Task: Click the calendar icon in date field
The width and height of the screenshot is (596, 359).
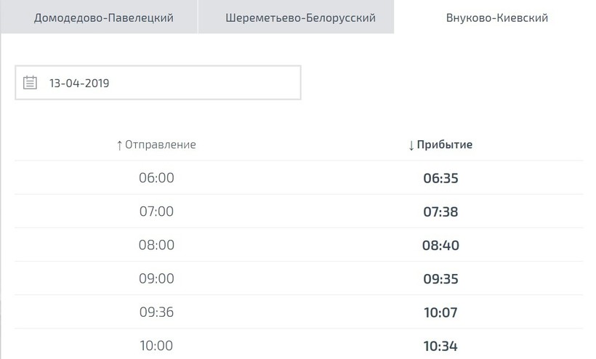Action: pyautogui.click(x=30, y=82)
